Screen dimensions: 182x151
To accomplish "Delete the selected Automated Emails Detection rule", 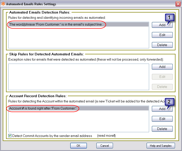I will click(x=162, y=45).
